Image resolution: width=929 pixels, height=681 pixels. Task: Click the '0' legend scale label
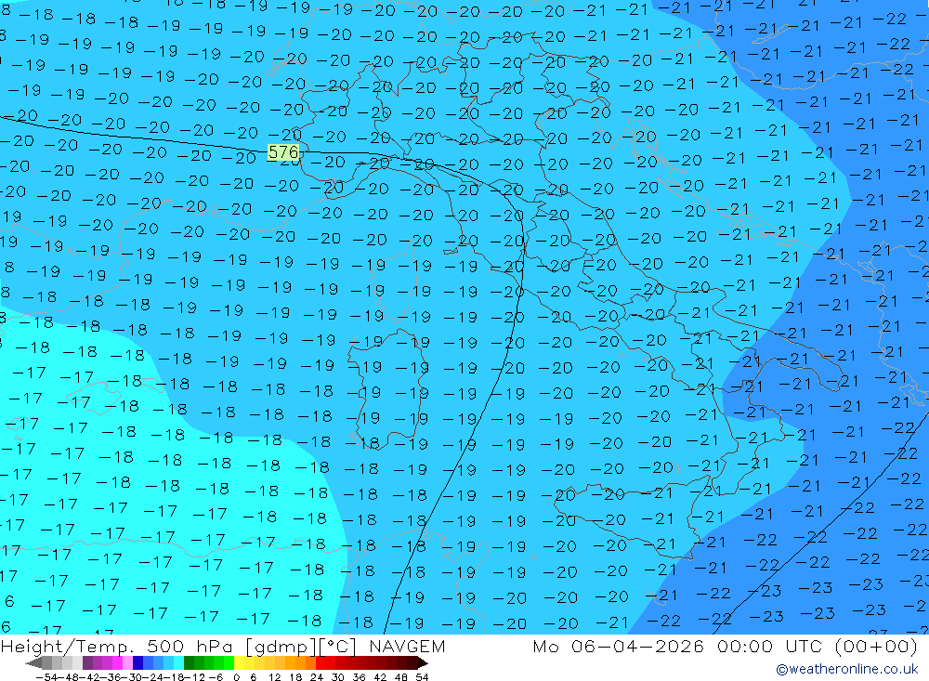(236, 677)
